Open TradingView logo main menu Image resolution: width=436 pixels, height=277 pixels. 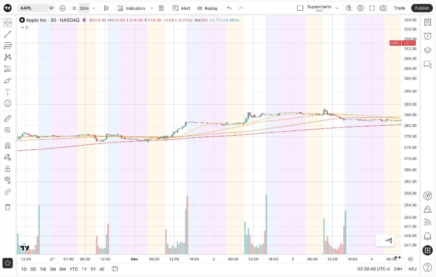point(7,8)
